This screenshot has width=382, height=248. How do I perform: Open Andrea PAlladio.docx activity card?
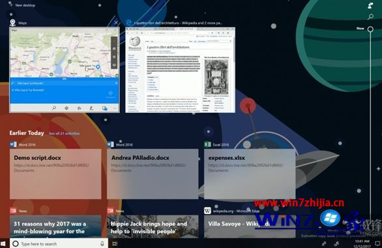153,174
